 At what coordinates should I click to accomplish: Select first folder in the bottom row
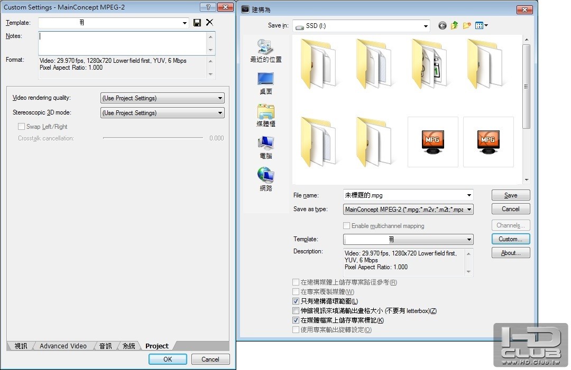320,142
